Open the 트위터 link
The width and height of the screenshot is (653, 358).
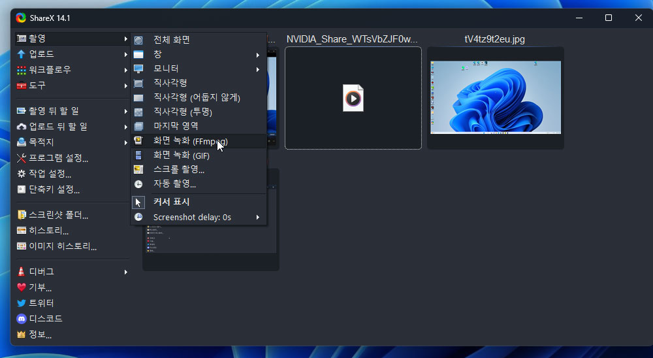click(x=72, y=303)
